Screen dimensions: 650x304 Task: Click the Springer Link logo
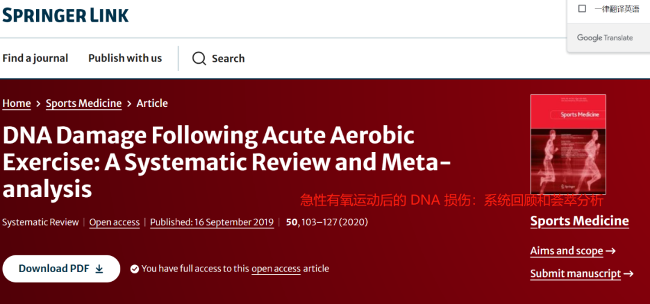click(x=66, y=15)
